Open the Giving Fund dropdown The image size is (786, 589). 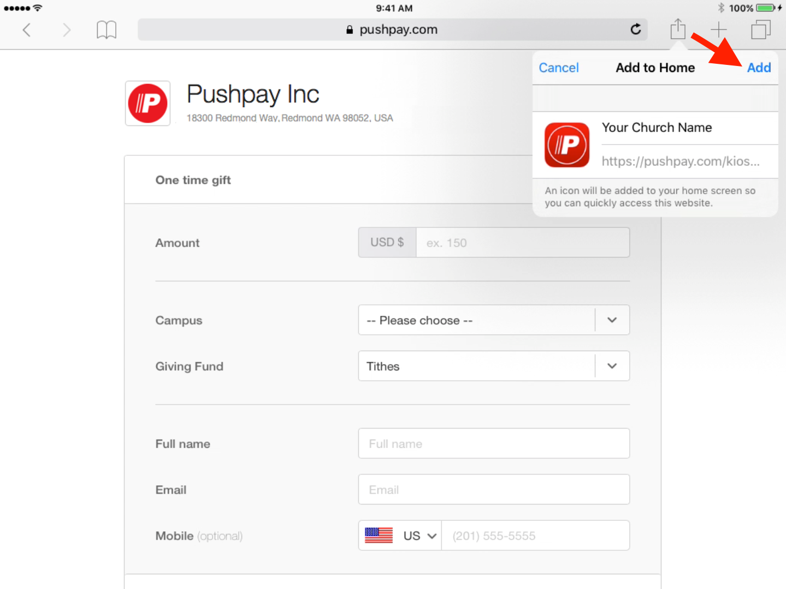click(493, 366)
